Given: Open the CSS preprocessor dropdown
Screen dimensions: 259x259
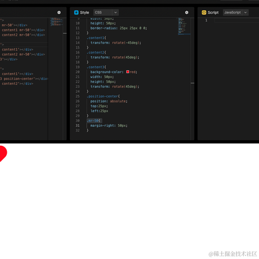Looking at the screenshot, I should point(106,12).
